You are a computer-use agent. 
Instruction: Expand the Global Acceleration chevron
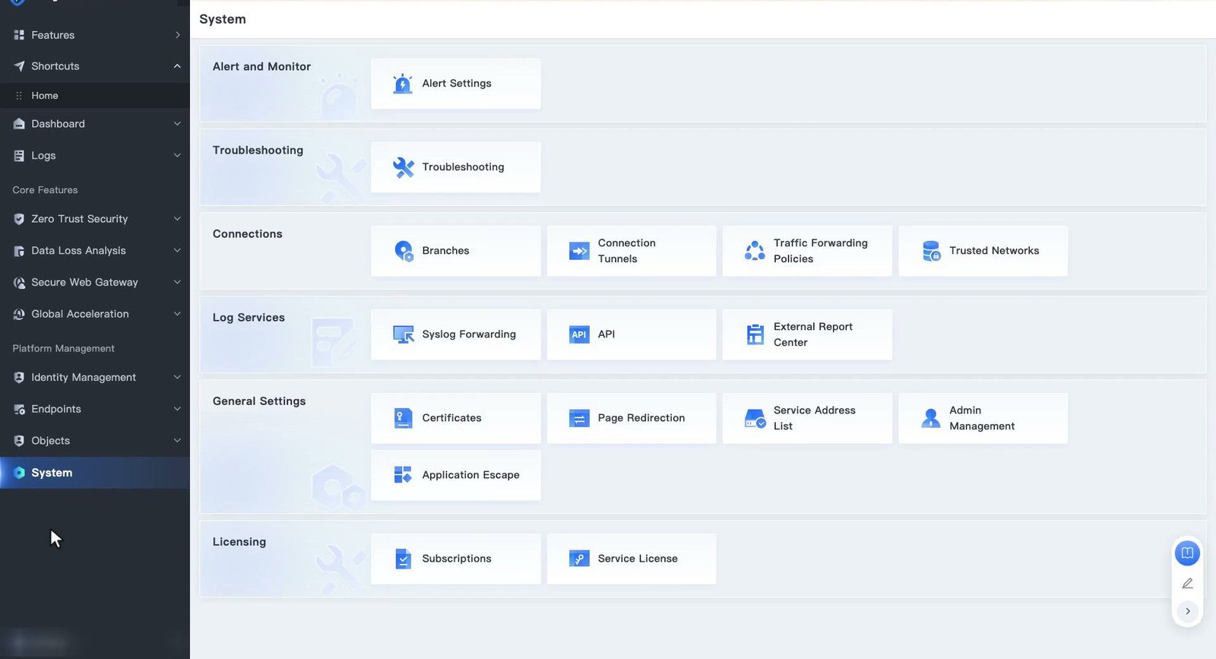pos(177,314)
